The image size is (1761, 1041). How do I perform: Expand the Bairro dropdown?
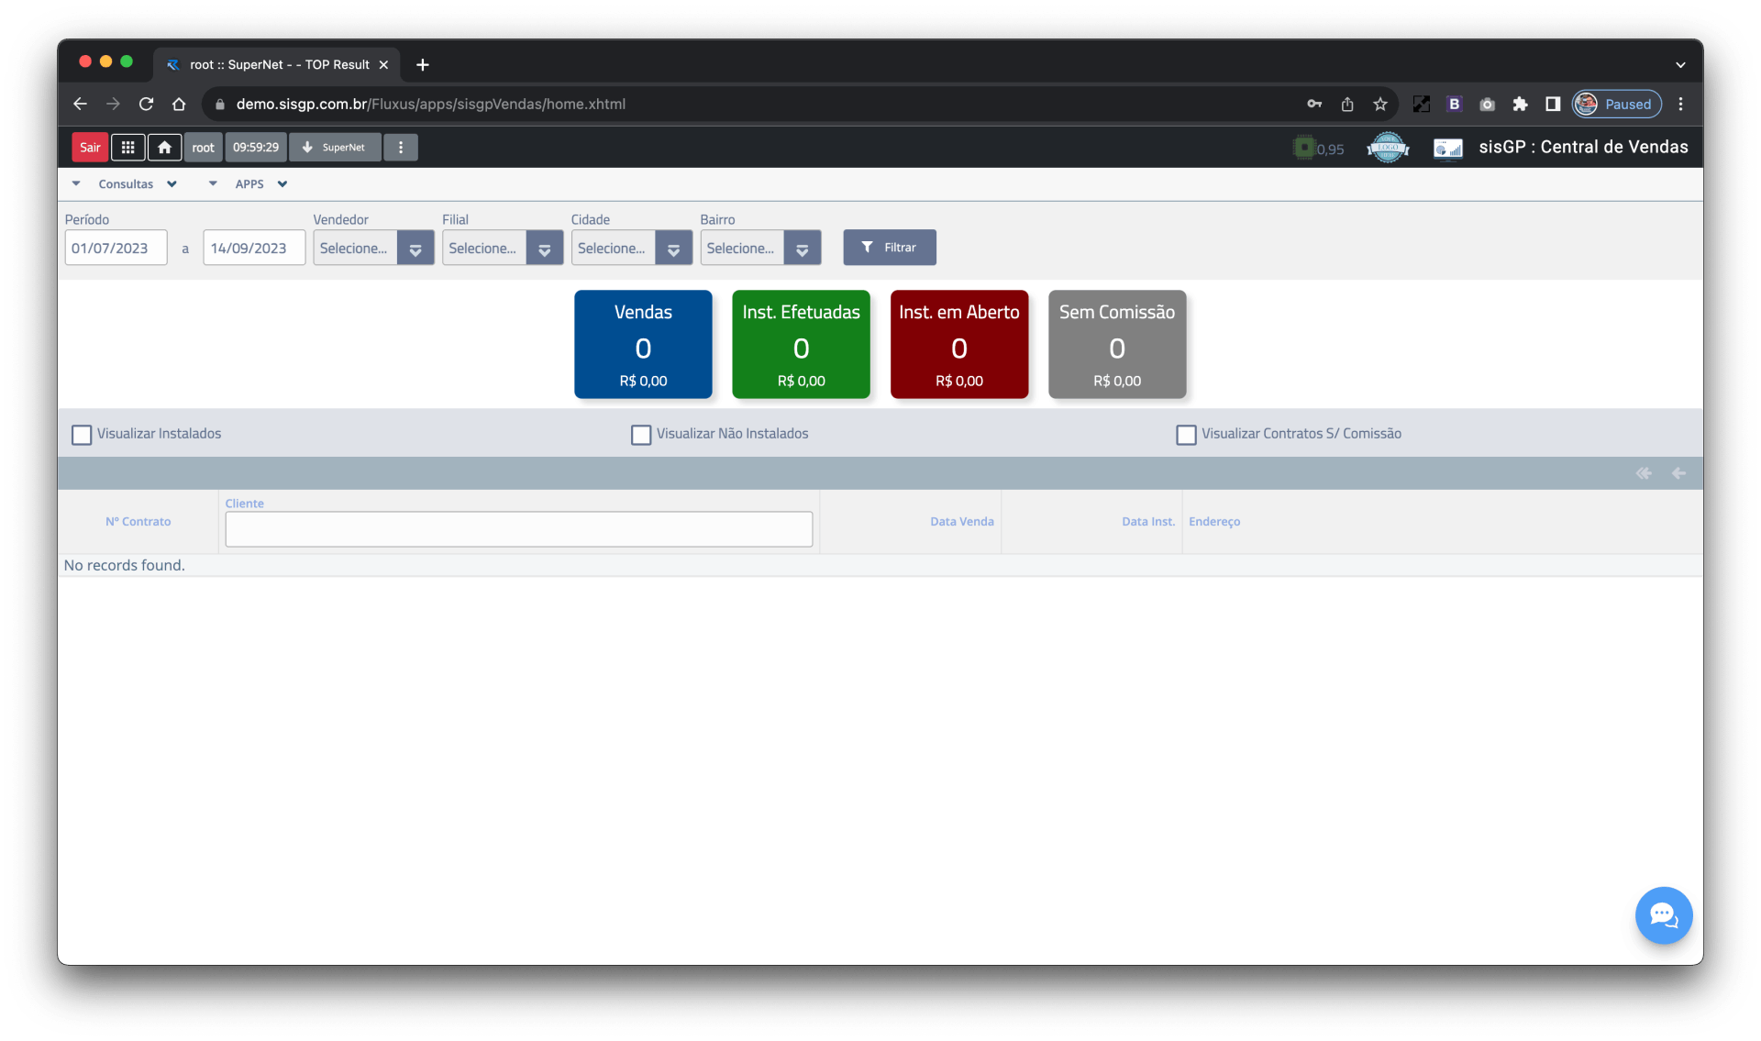click(x=802, y=249)
